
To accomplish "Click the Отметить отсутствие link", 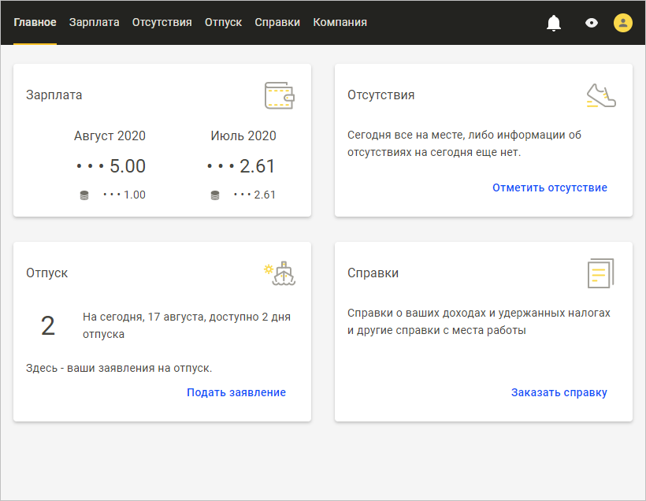I will 550,187.
